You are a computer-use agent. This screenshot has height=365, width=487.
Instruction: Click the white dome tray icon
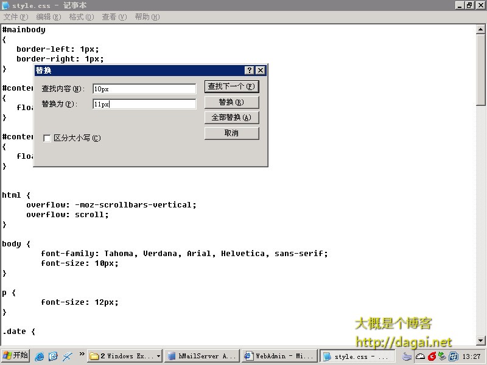[x=420, y=356]
